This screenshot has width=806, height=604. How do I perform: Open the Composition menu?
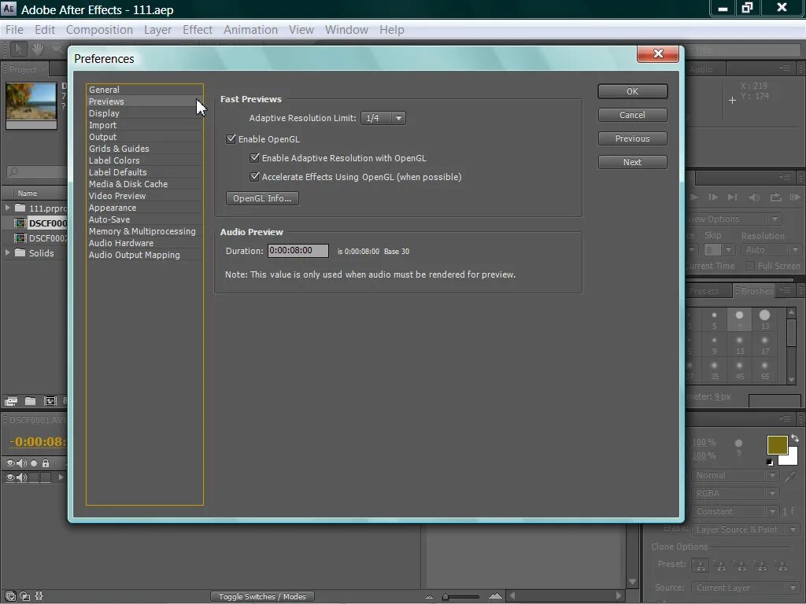[99, 30]
